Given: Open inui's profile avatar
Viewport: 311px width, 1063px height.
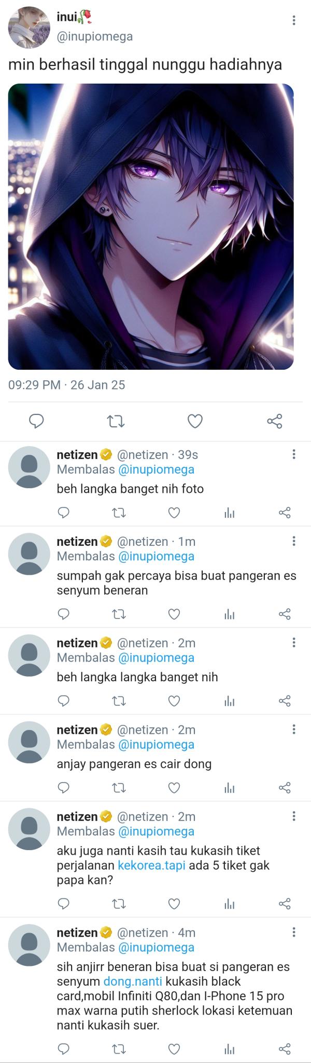Looking at the screenshot, I should pyautogui.click(x=29, y=28).
